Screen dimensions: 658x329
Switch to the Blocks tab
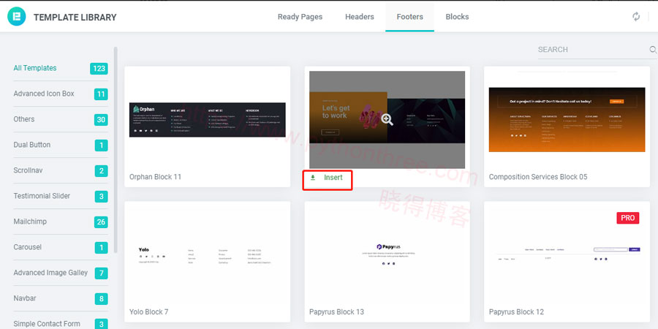tap(457, 17)
